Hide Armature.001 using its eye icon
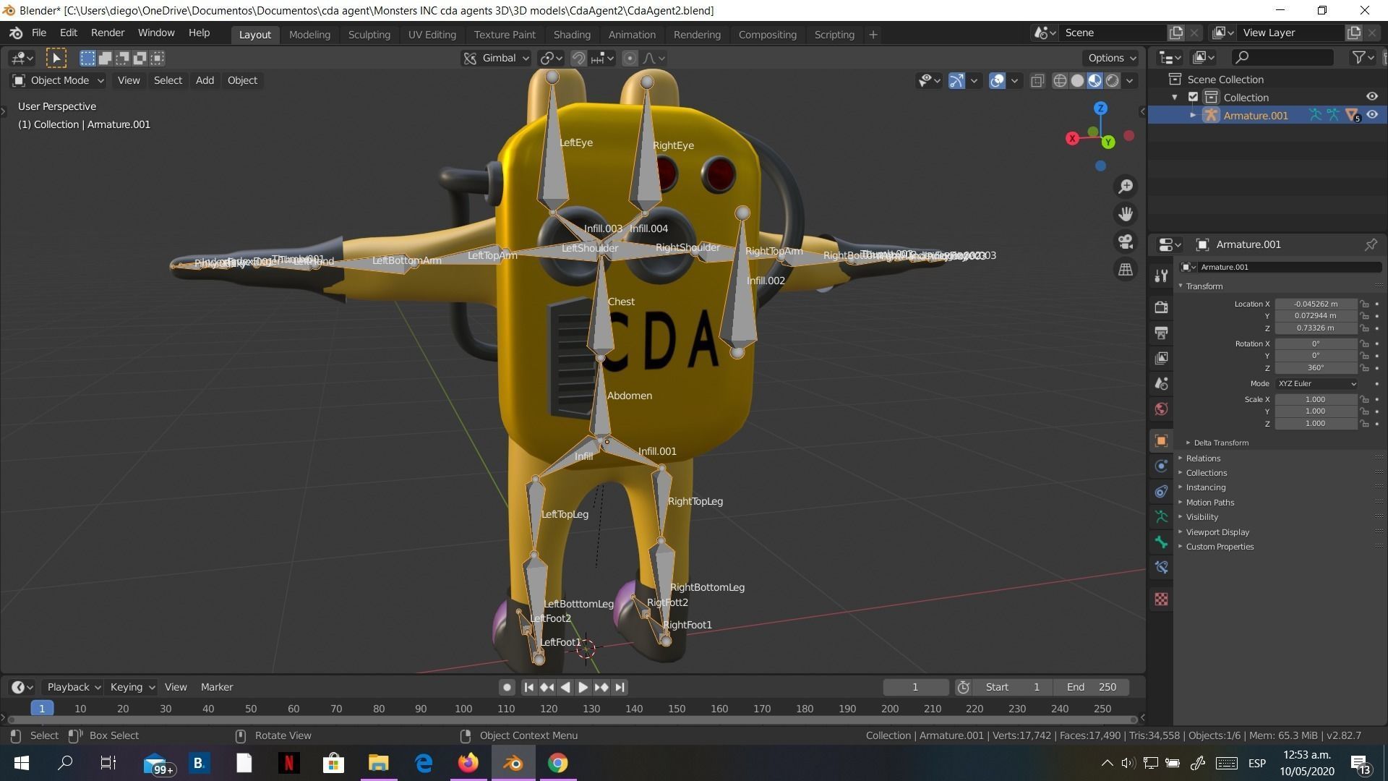The height and width of the screenshot is (781, 1388). coord(1372,115)
